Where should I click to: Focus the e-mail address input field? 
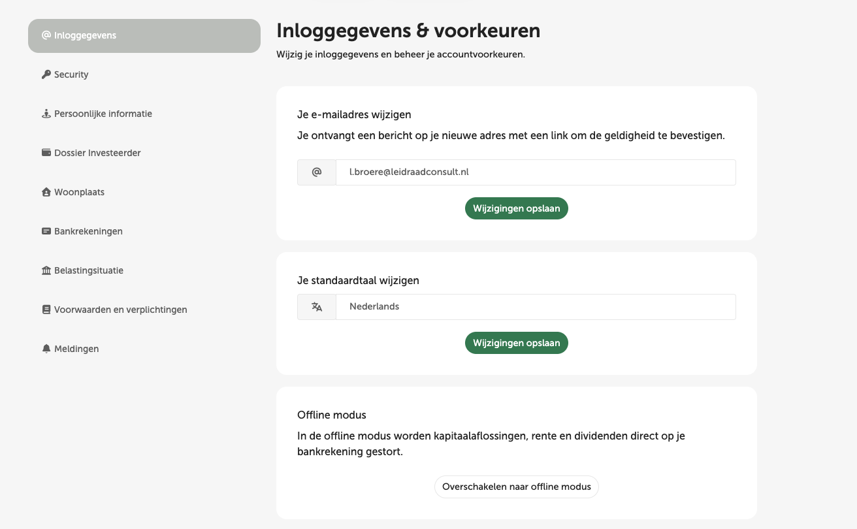[536, 172]
